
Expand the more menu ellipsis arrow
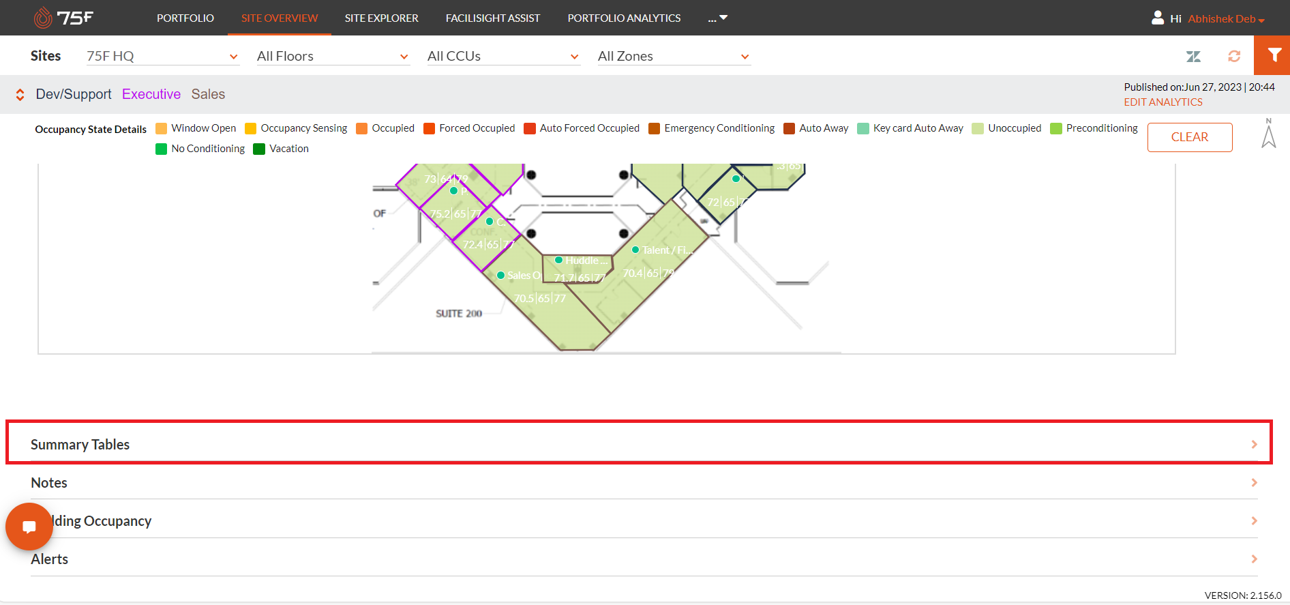click(718, 18)
